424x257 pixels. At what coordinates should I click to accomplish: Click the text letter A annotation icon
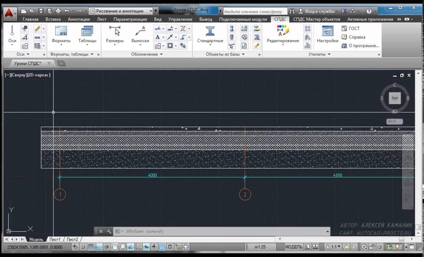pyautogui.click(x=157, y=37)
